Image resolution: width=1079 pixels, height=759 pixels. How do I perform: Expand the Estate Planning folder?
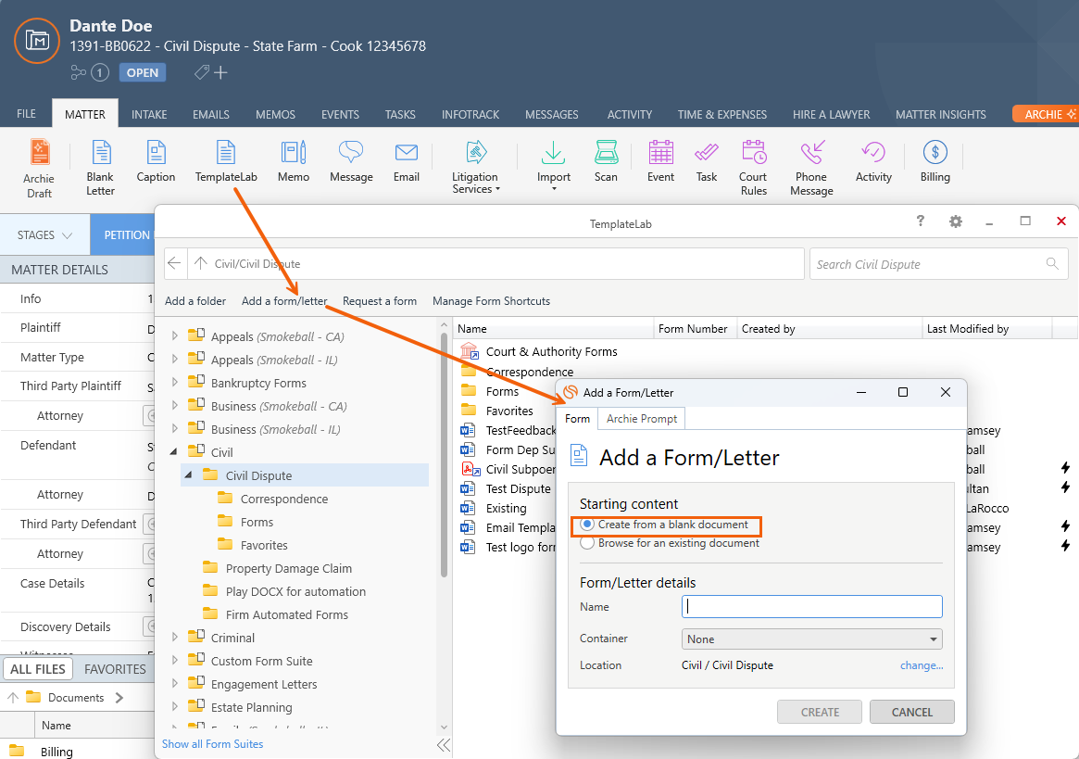175,707
